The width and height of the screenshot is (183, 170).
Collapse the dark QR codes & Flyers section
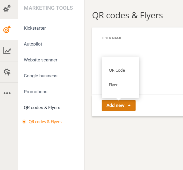point(42,107)
